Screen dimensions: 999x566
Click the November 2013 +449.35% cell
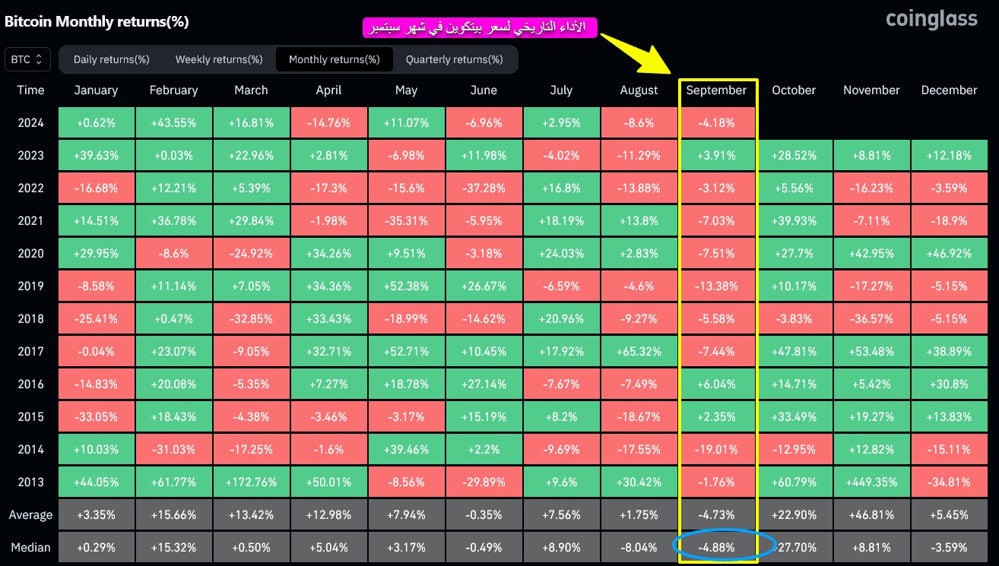(x=871, y=482)
